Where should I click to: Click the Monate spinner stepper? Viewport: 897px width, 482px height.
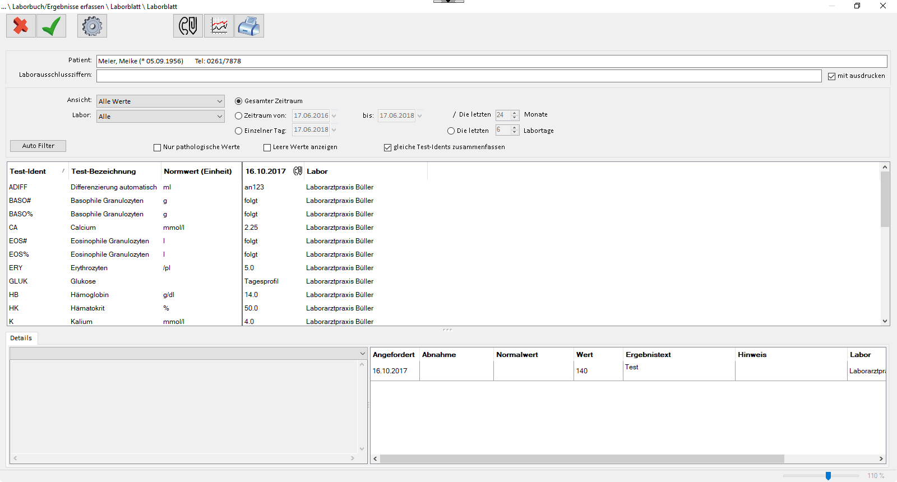click(x=515, y=115)
